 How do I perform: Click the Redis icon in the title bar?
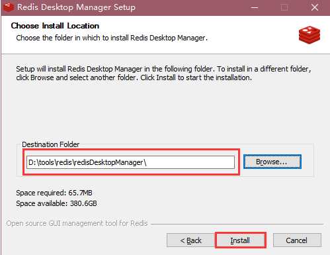(x=9, y=7)
